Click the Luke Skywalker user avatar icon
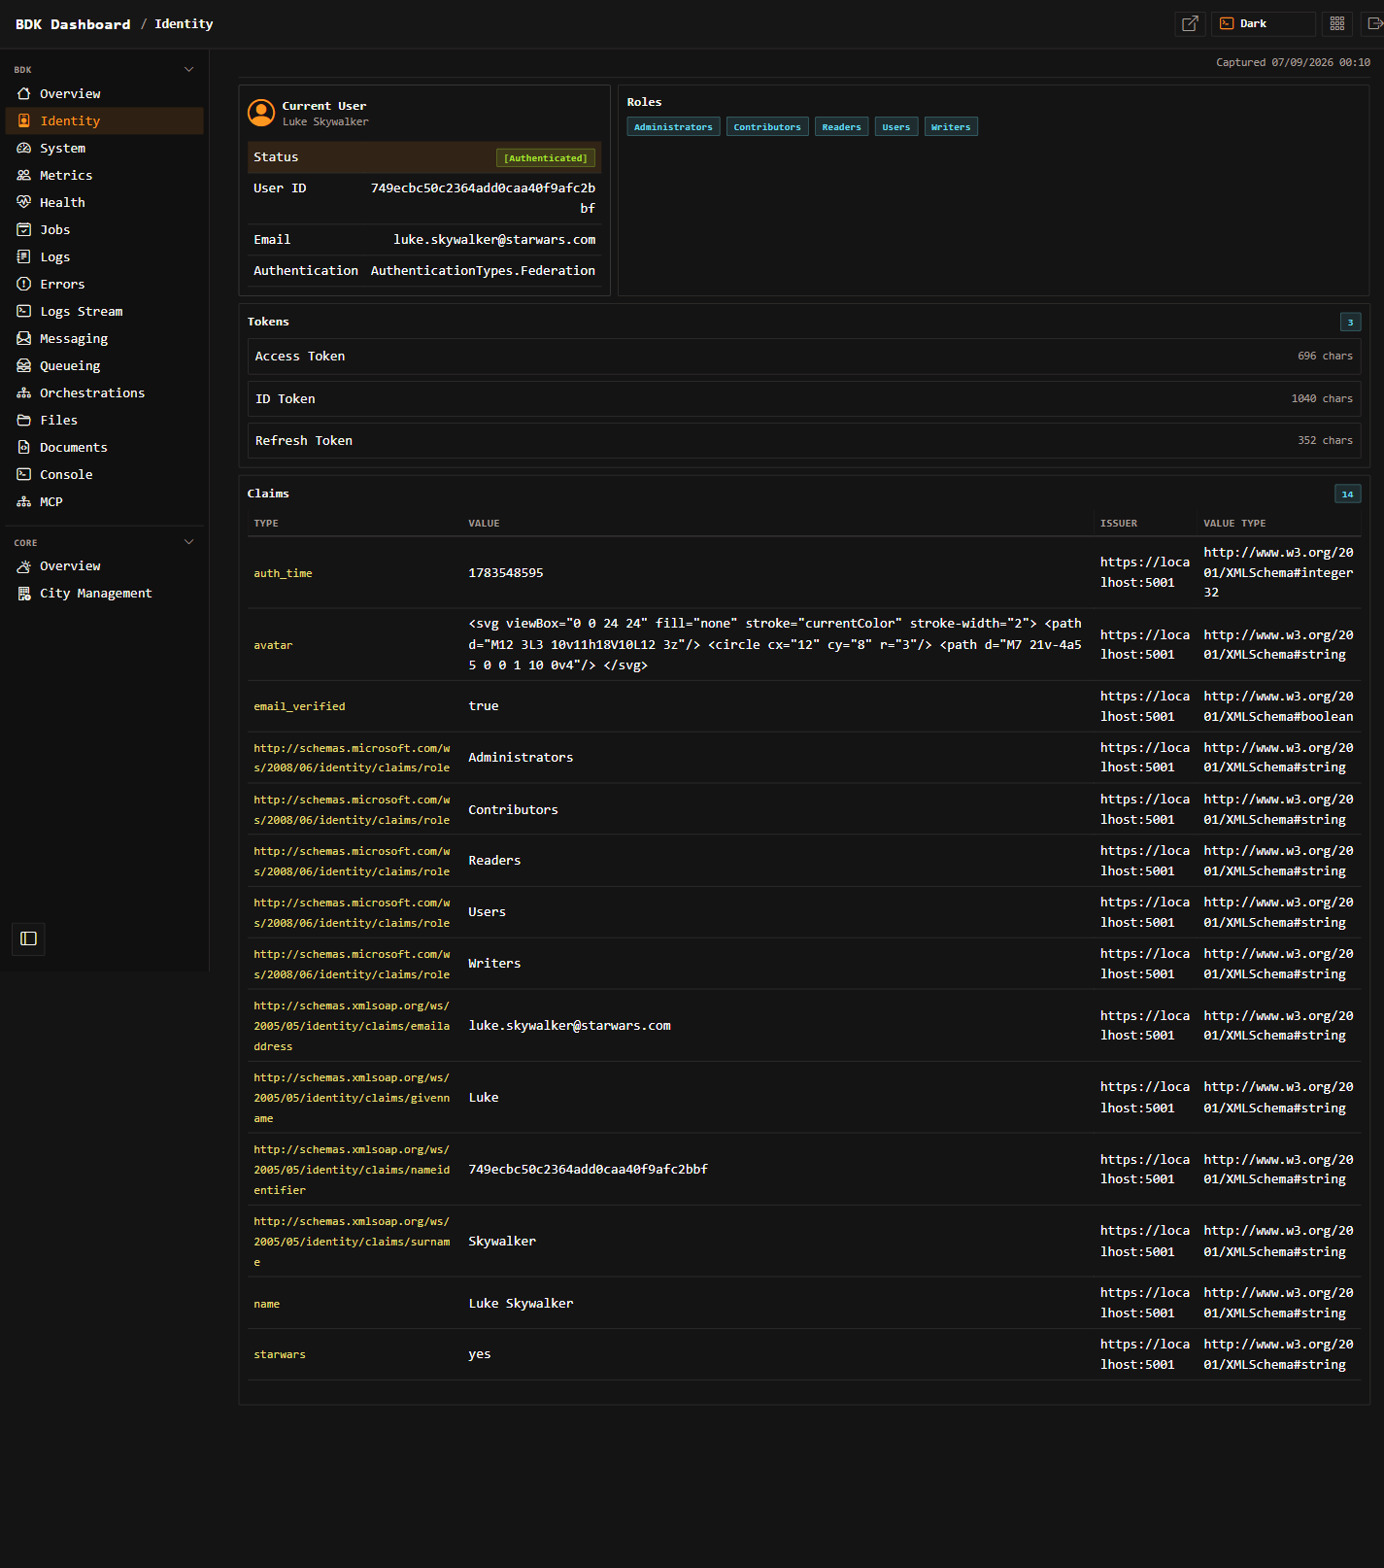The width and height of the screenshot is (1384, 1568). [261, 113]
